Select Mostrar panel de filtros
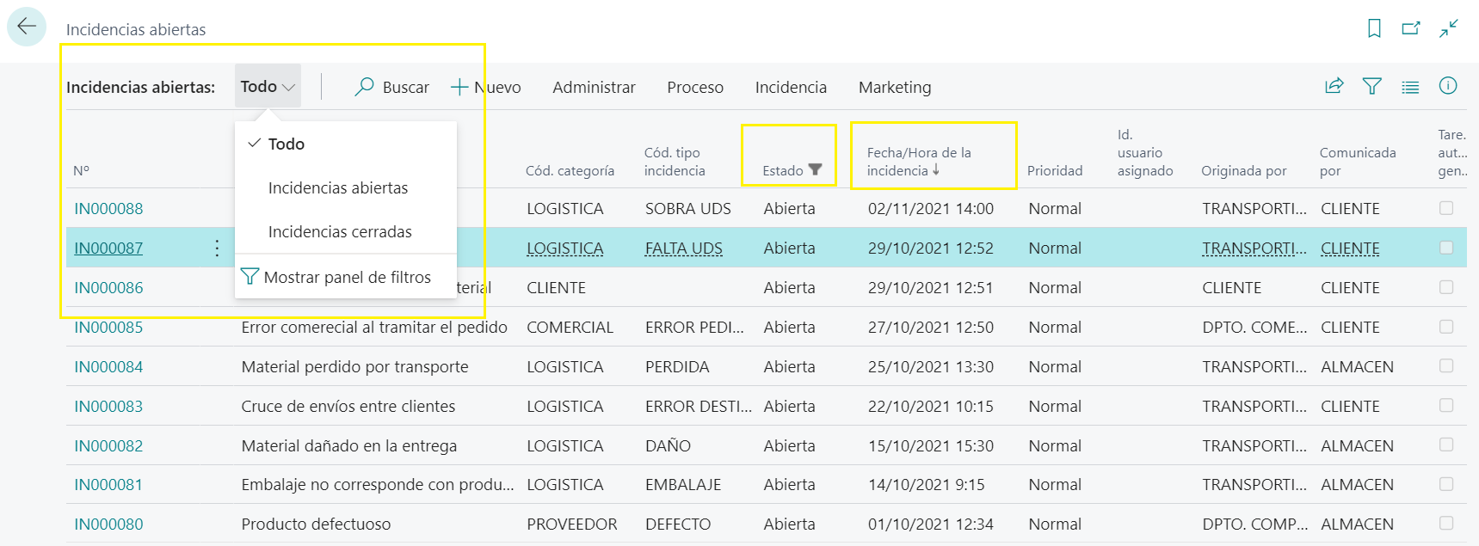Screen dimensions: 1479x546 point(347,277)
